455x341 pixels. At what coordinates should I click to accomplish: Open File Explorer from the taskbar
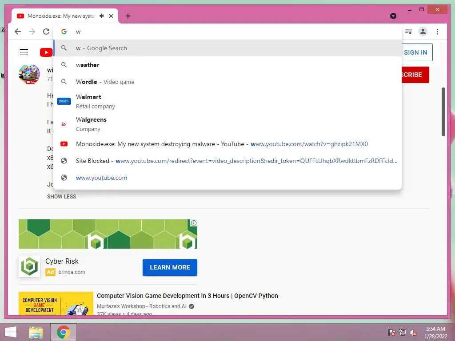pos(36,332)
